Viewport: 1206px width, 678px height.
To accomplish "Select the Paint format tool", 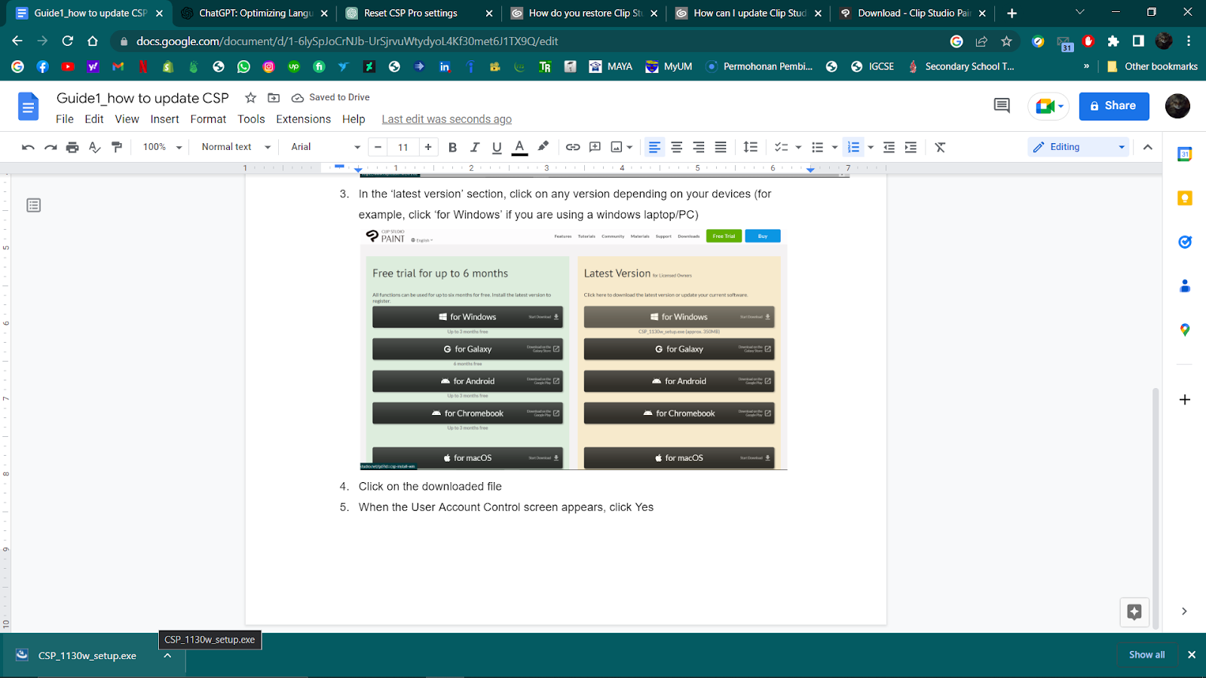I will click(x=117, y=147).
